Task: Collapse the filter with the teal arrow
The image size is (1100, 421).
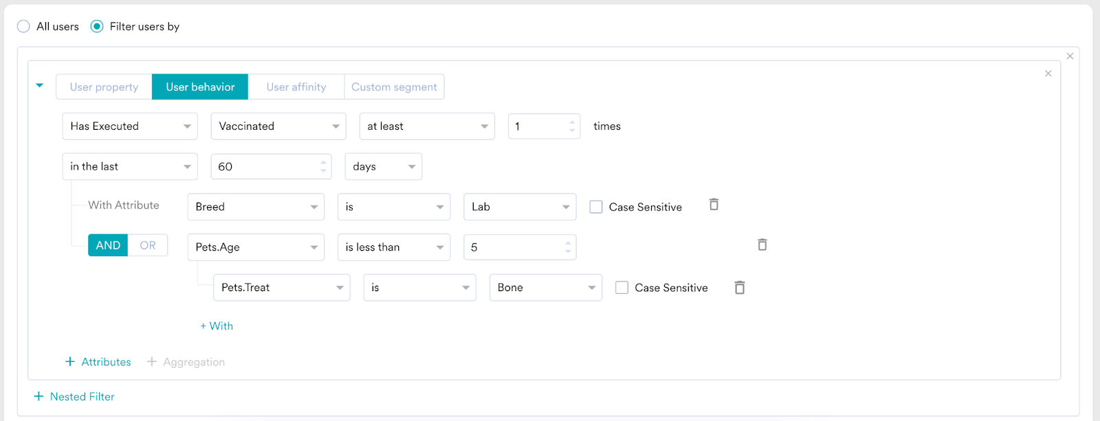Action: (40, 86)
